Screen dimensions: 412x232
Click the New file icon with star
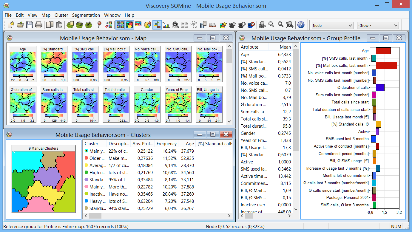coord(11,25)
